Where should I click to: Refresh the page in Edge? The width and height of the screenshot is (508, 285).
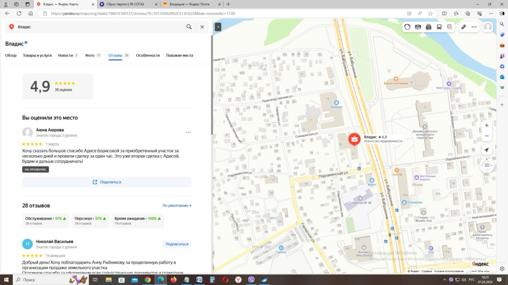(19, 14)
